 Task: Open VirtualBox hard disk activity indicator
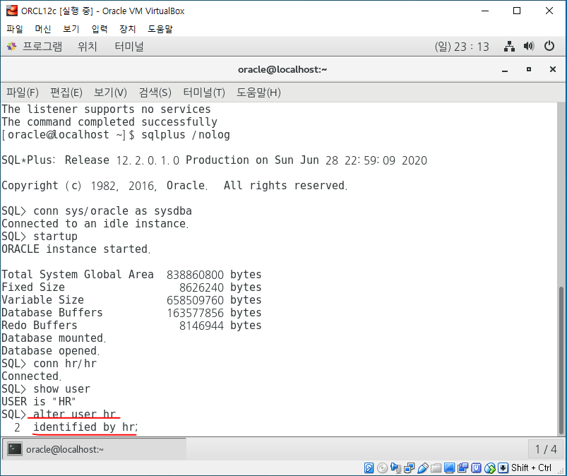(x=369, y=468)
